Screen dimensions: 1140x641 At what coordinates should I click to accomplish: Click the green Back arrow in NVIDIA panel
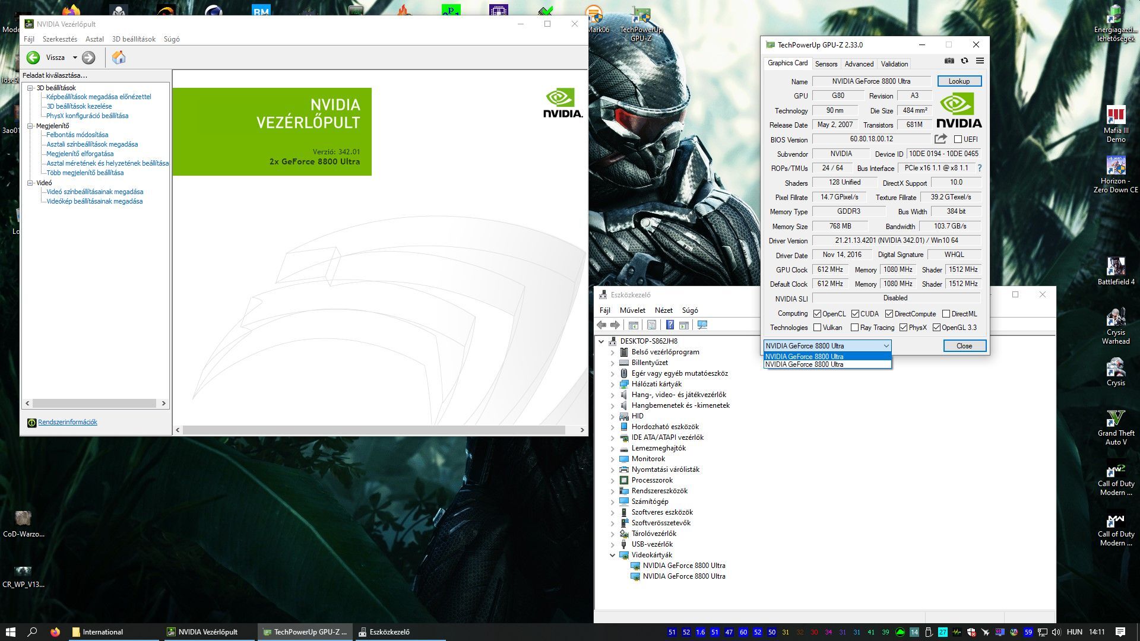tap(33, 58)
